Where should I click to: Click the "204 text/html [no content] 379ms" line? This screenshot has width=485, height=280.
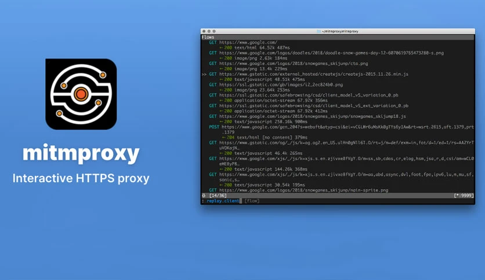coord(265,138)
